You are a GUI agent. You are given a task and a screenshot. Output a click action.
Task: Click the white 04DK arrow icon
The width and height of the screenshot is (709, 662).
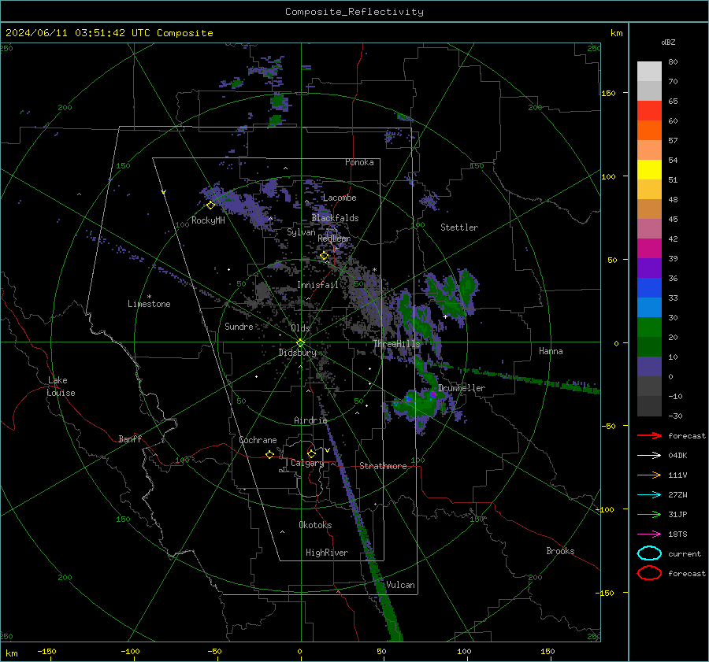[649, 456]
